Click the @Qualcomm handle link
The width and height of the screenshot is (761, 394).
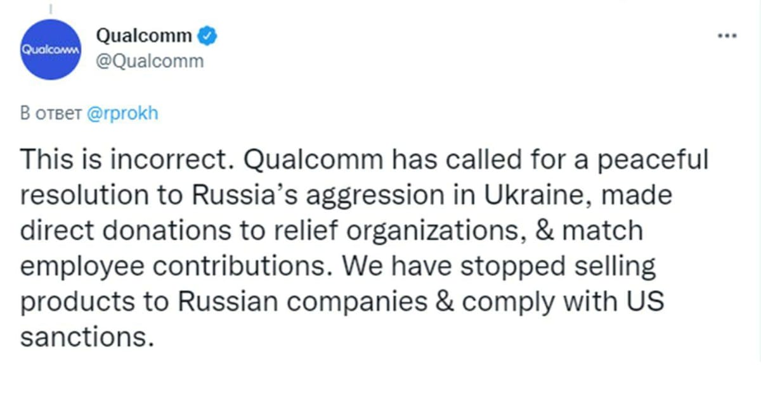pos(150,61)
